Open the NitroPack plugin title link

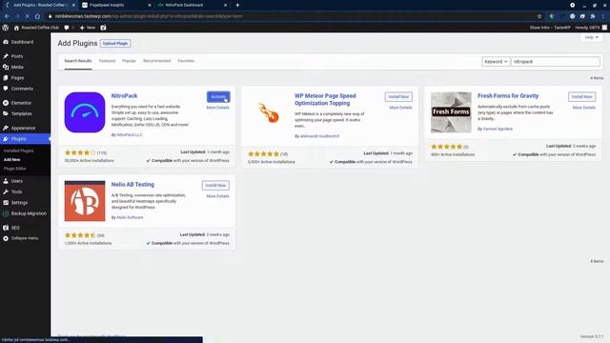click(x=124, y=95)
